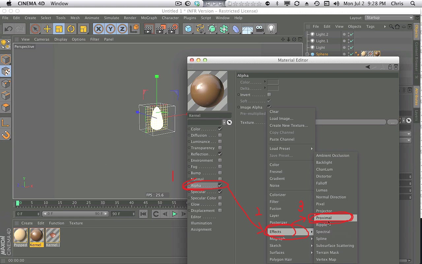
Task: Open the Assignment page in Material Editor
Action: [201, 229]
